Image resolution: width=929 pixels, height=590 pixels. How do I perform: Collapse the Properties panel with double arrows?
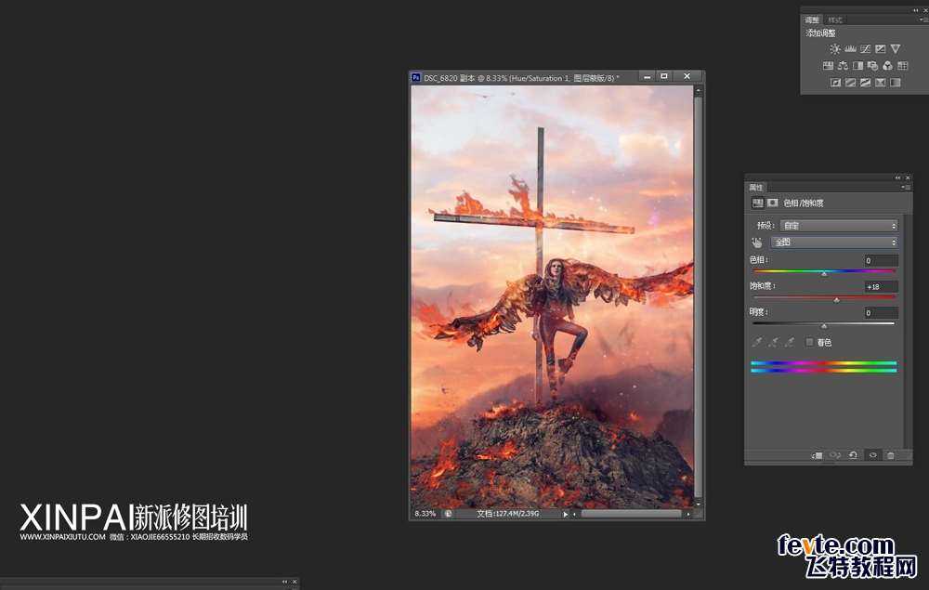pyautogui.click(x=898, y=177)
